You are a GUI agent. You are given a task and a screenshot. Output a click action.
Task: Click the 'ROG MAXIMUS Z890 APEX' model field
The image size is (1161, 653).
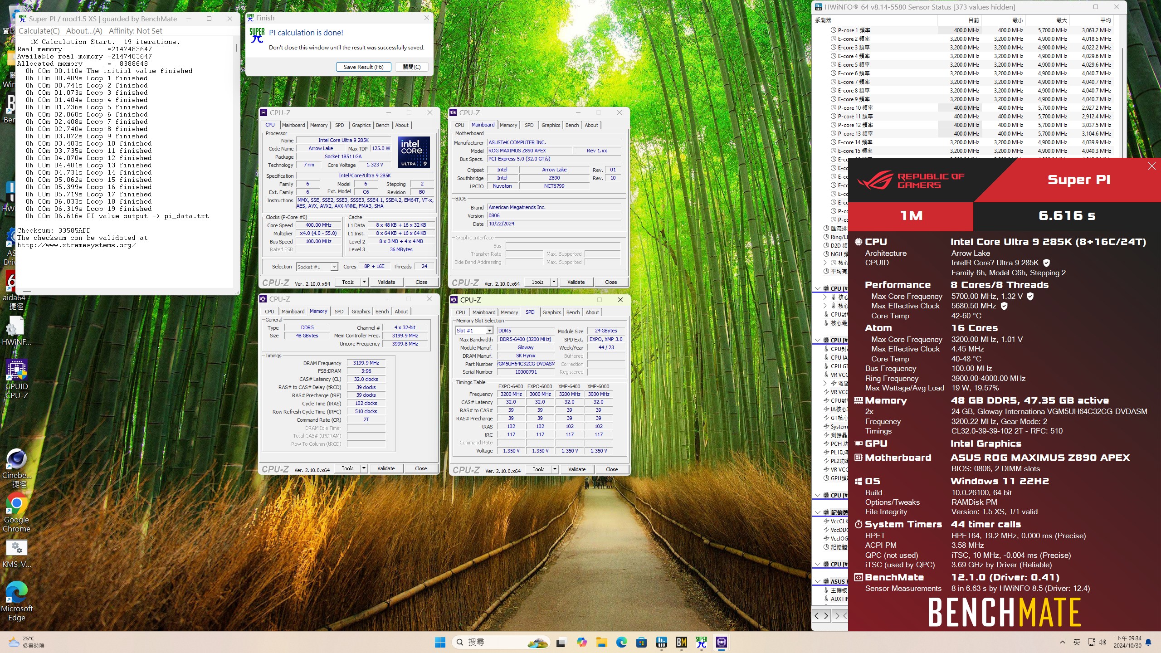(529, 151)
